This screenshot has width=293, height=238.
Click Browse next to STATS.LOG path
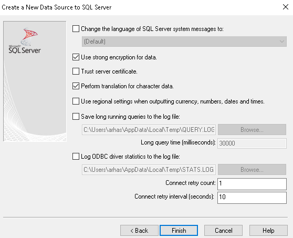tap(252, 170)
